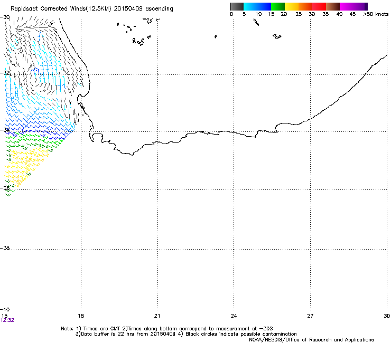Click the 'Times are GMT' note line
Screen dimensions: 391x343
point(167,329)
